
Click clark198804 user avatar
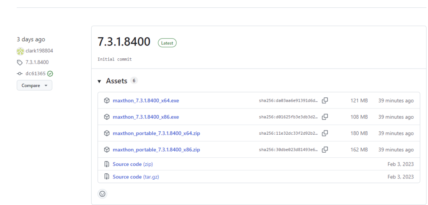click(20, 51)
